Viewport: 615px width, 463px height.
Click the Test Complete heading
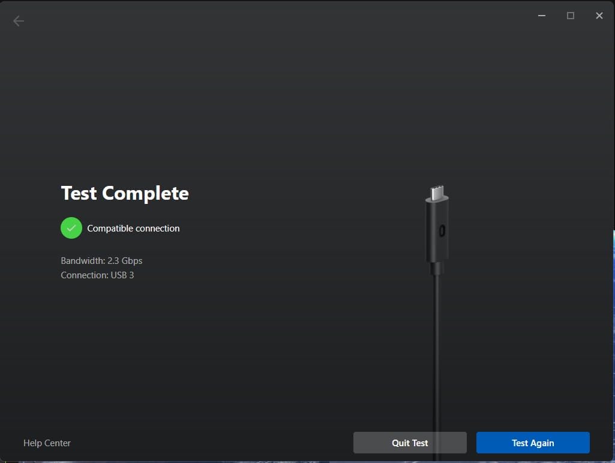(x=125, y=193)
